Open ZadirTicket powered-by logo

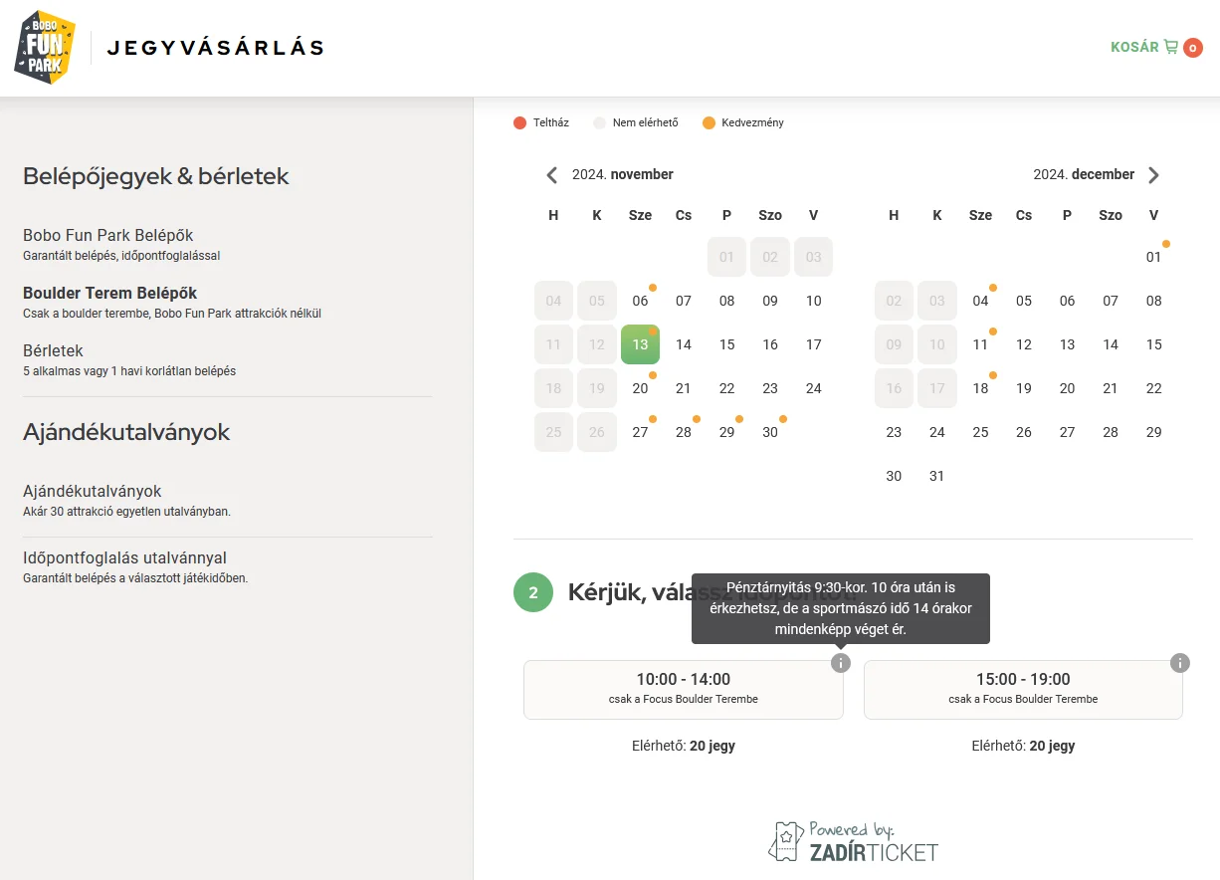(x=854, y=842)
